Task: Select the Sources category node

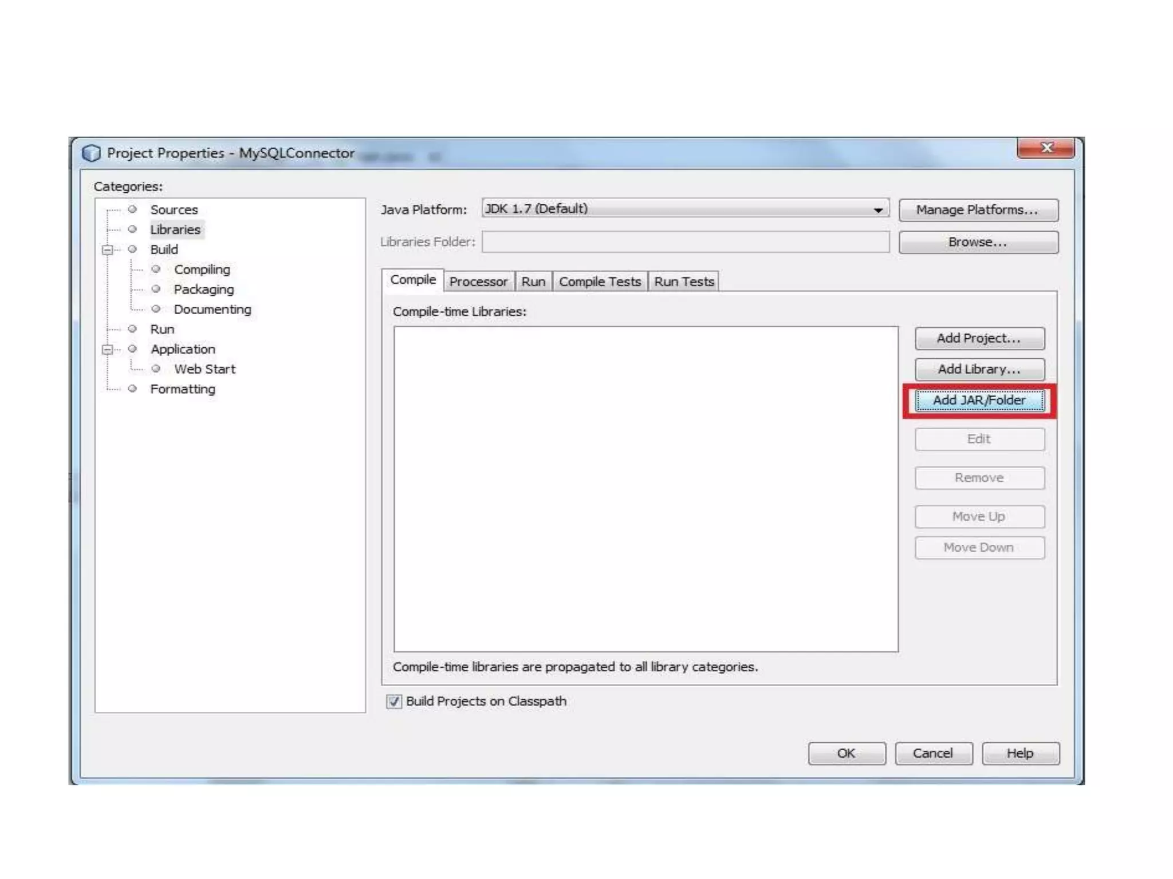Action: pyautogui.click(x=174, y=210)
